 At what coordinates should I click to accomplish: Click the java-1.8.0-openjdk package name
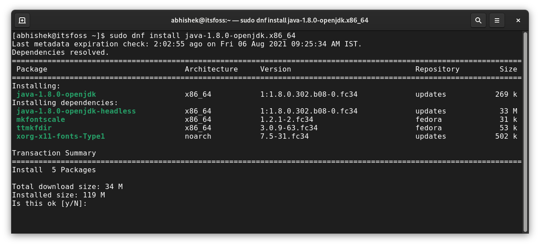(56, 95)
